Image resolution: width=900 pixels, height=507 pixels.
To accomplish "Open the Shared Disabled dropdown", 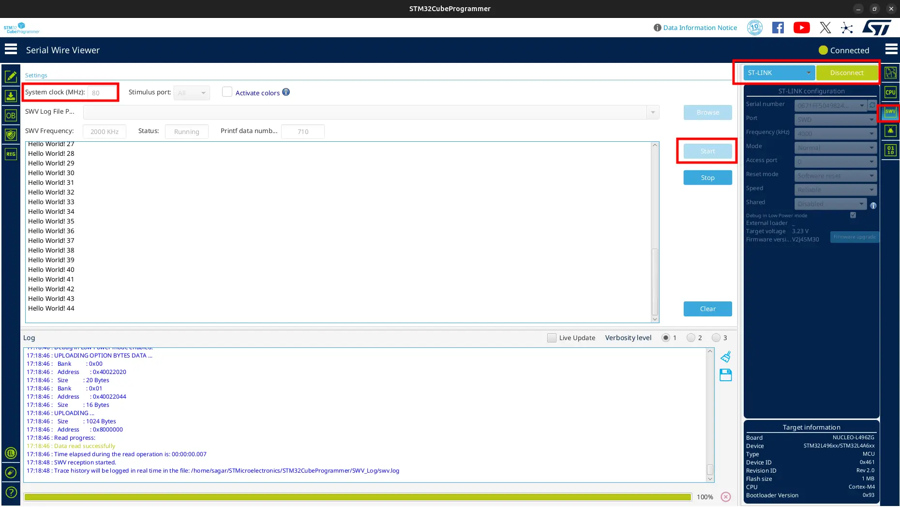I will pyautogui.click(x=831, y=204).
